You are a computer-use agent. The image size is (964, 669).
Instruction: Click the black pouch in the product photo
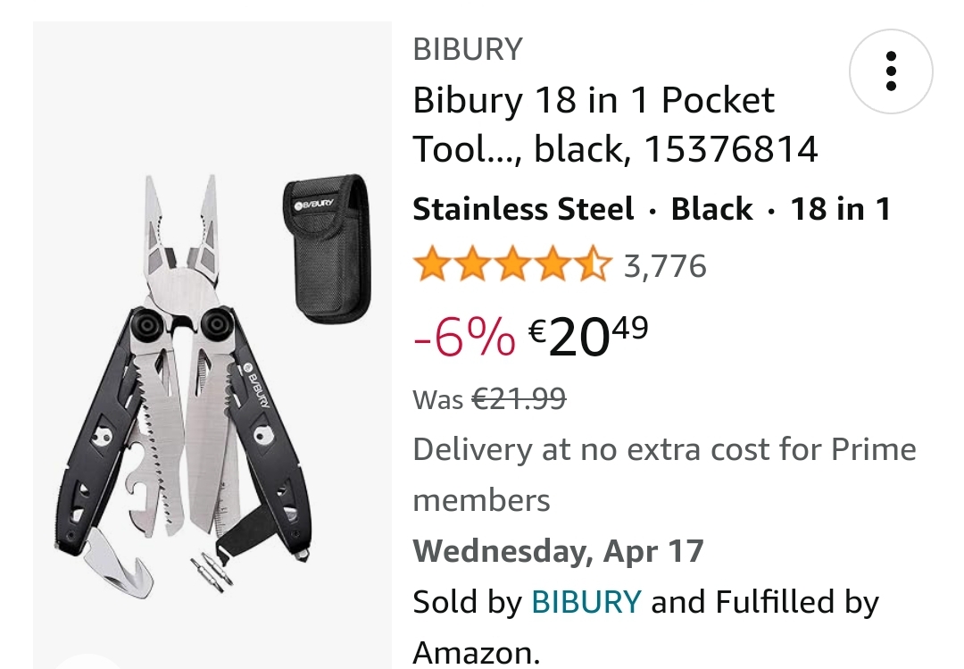coord(326,246)
